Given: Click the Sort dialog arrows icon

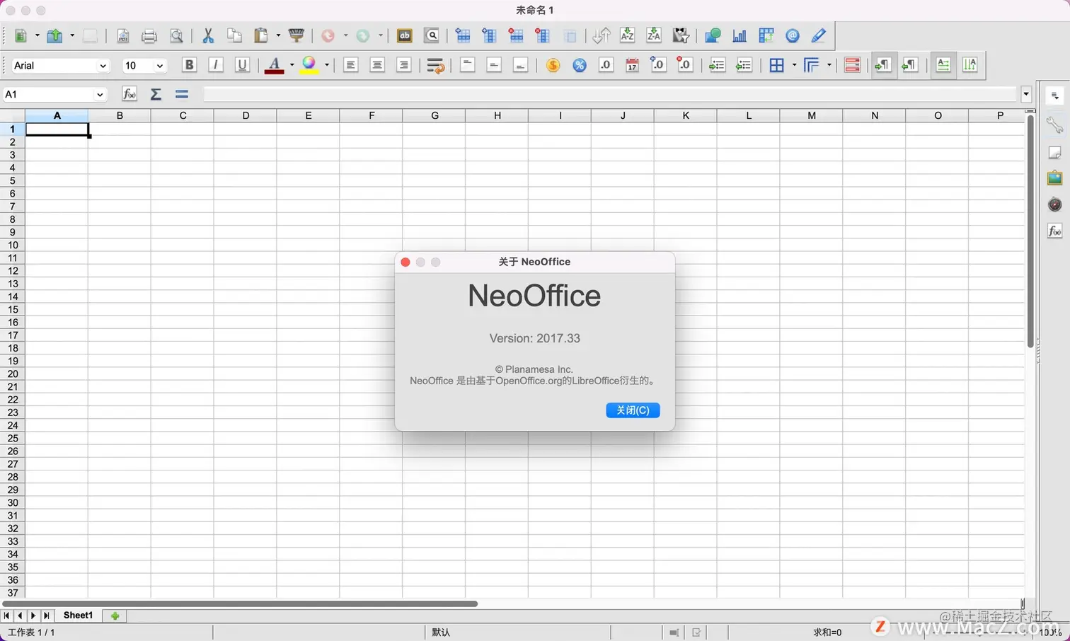Looking at the screenshot, I should click(x=601, y=35).
